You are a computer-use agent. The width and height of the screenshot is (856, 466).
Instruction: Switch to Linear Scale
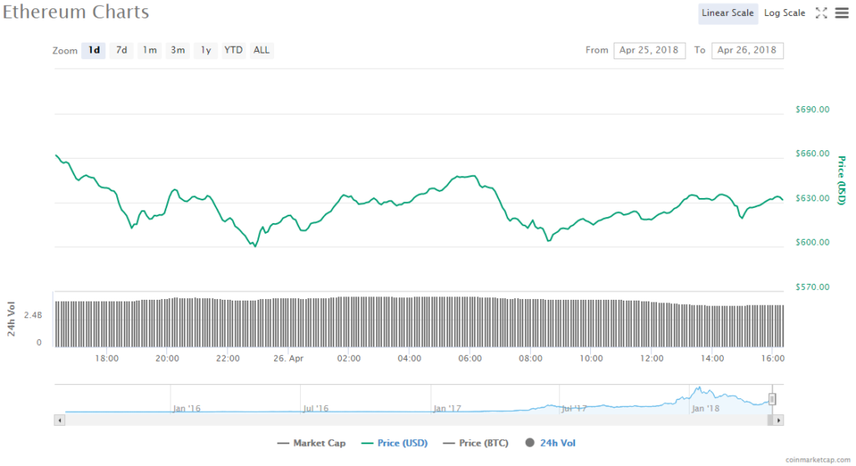728,13
